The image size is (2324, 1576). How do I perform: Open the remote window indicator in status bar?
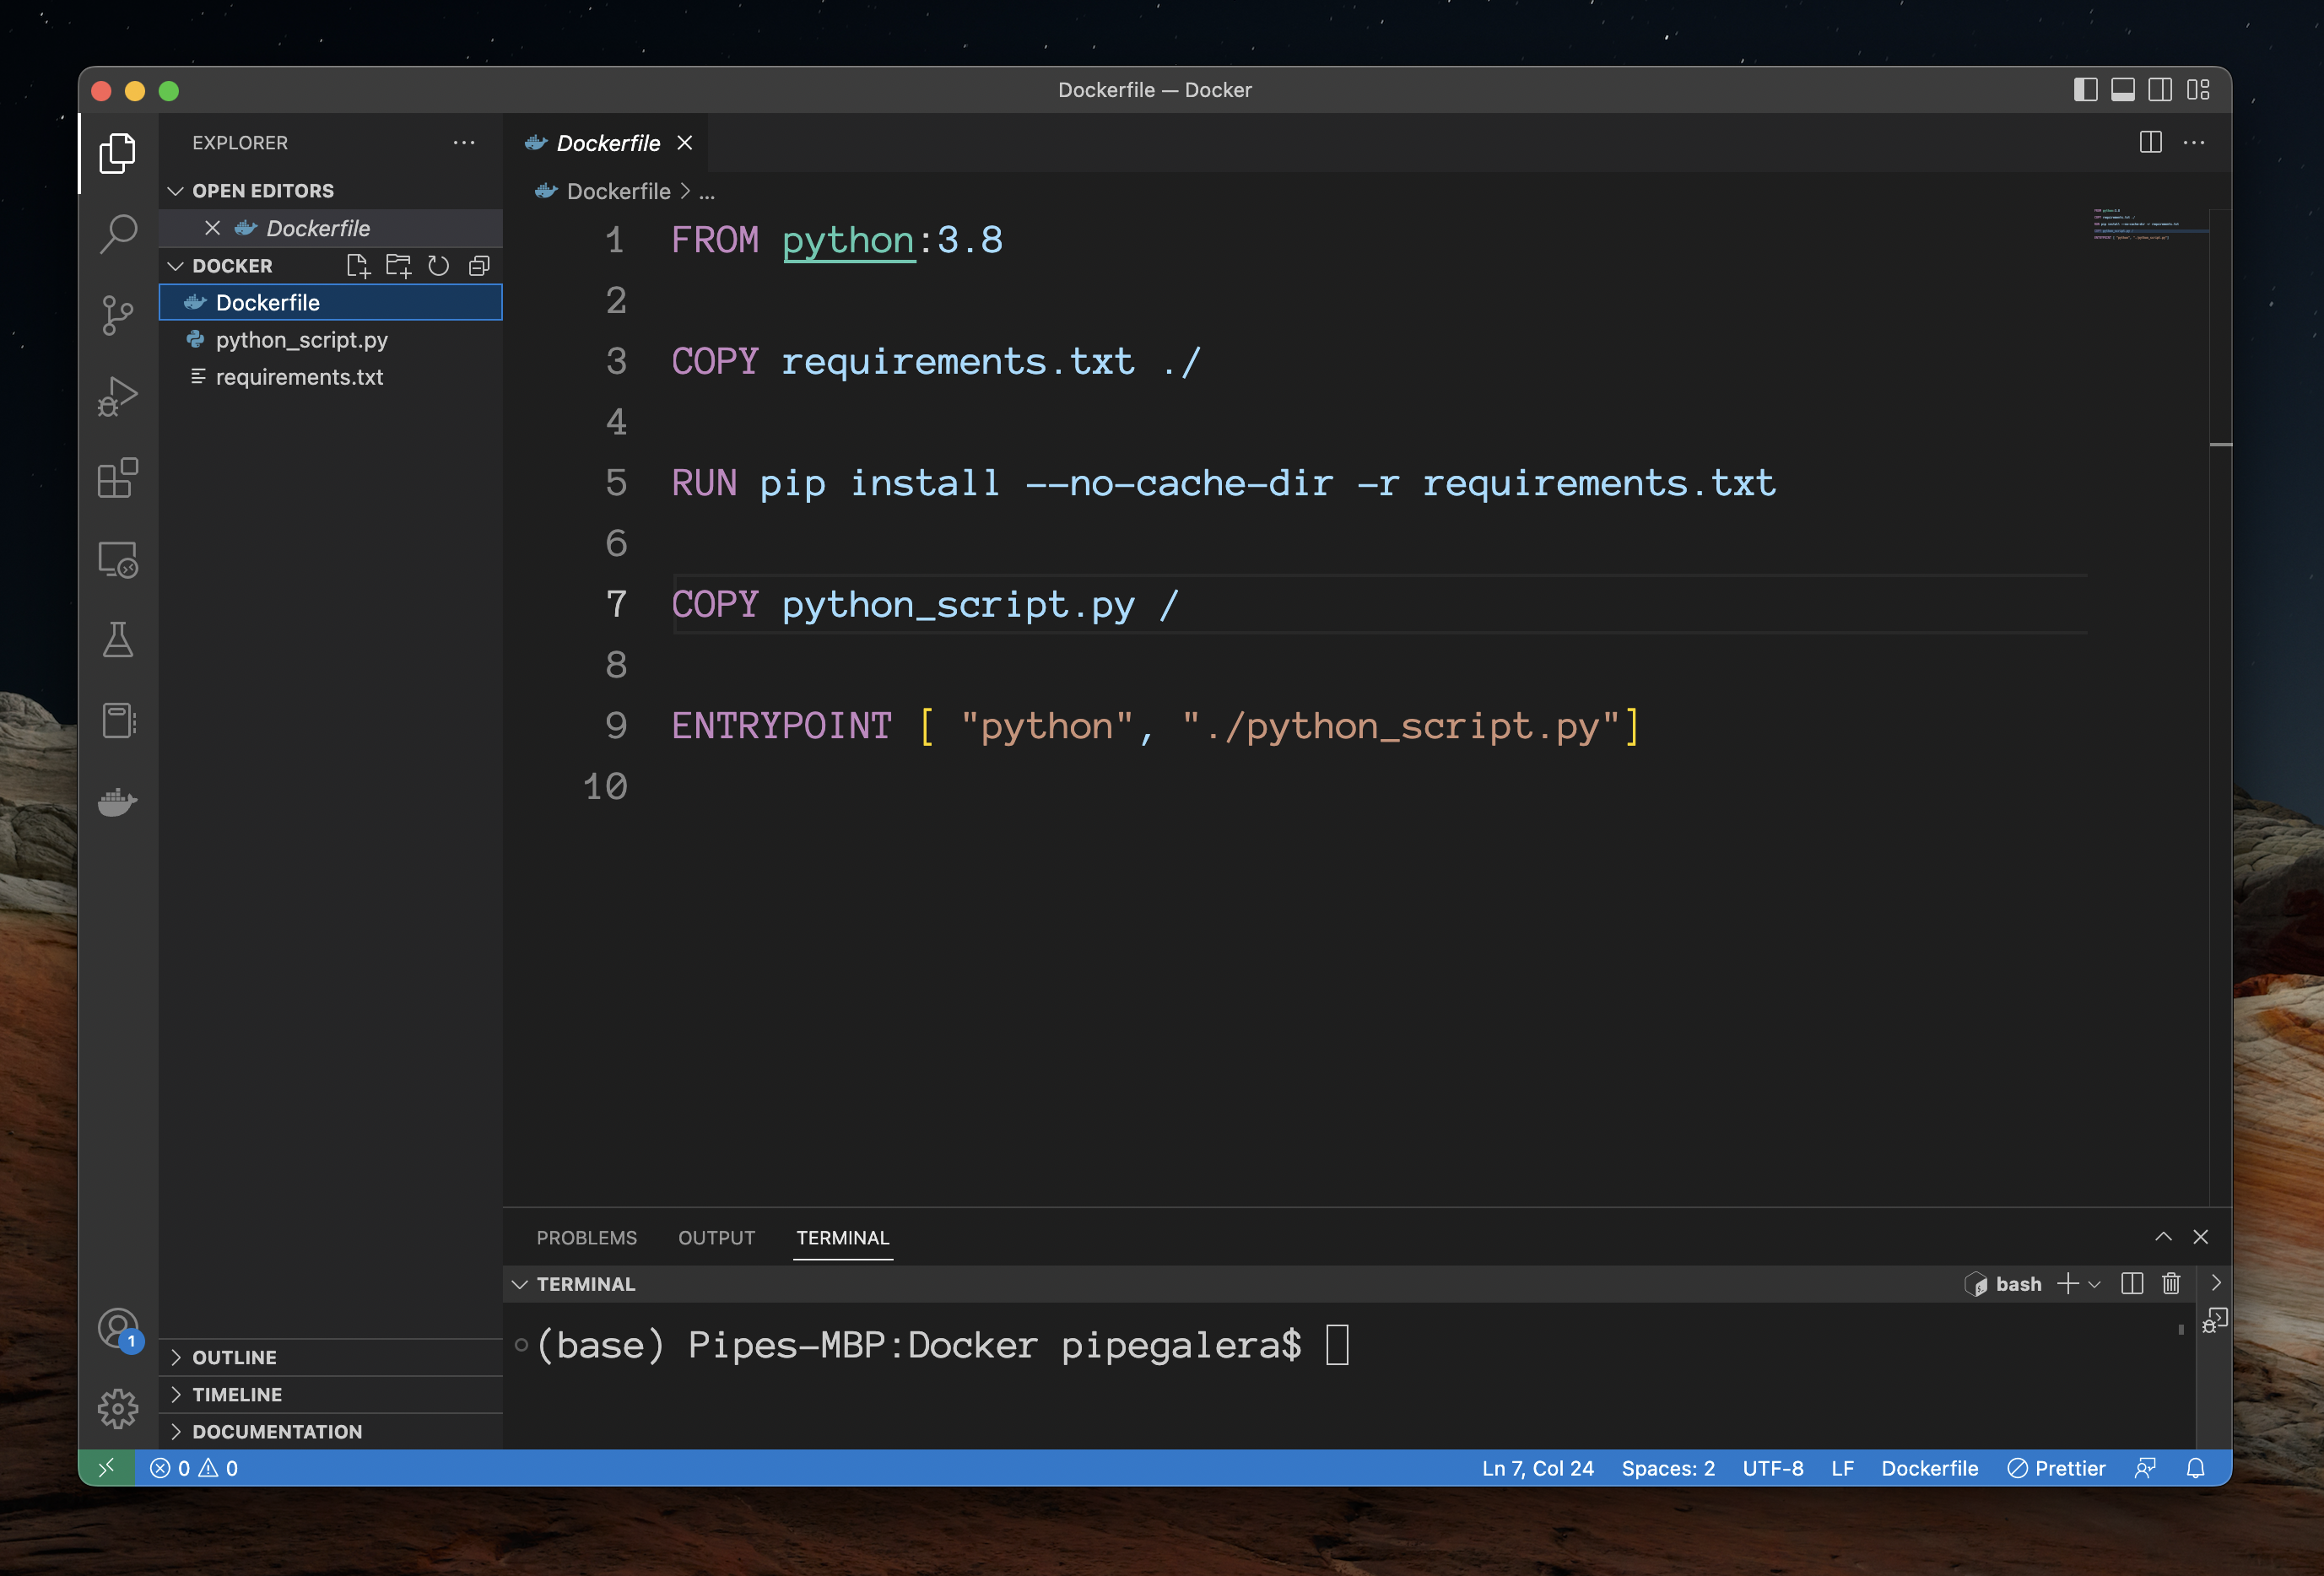[x=107, y=1468]
